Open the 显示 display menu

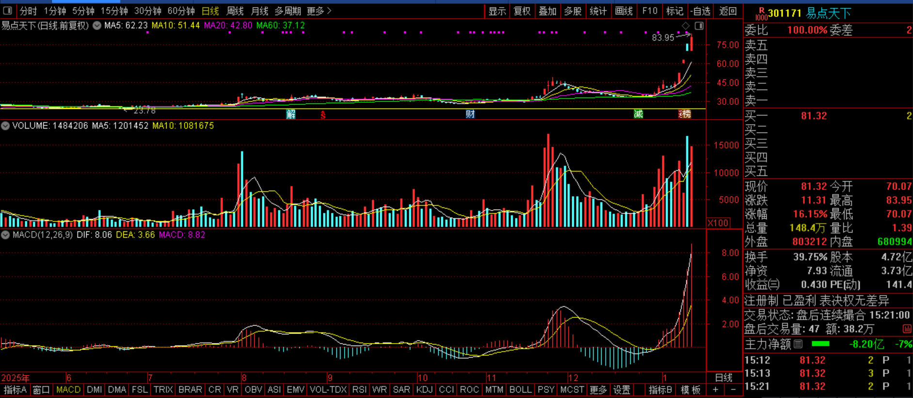click(x=497, y=11)
